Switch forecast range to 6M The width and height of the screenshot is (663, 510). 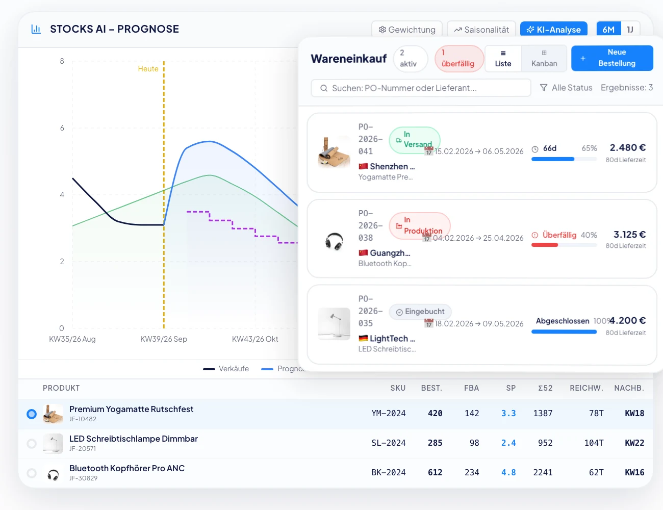pyautogui.click(x=608, y=30)
